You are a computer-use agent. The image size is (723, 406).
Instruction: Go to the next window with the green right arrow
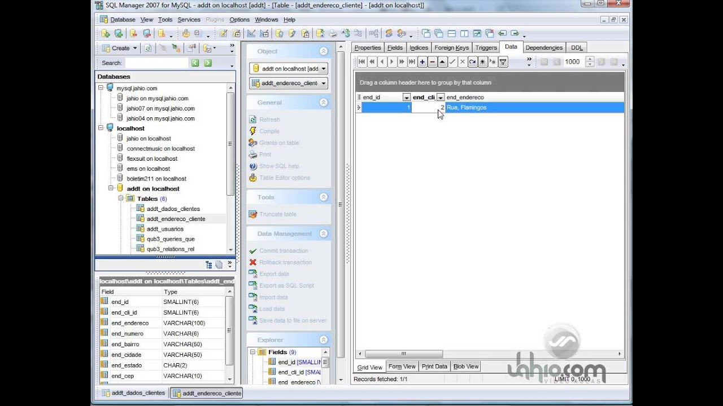coord(515,34)
